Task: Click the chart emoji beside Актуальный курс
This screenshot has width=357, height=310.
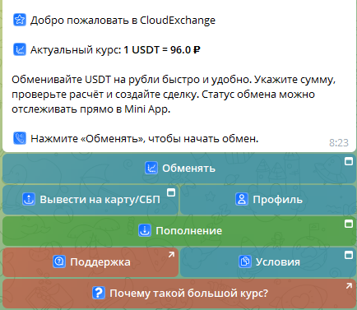Action: coord(20,49)
